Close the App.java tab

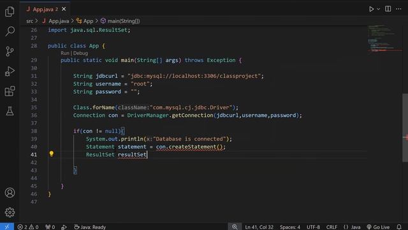click(x=64, y=9)
